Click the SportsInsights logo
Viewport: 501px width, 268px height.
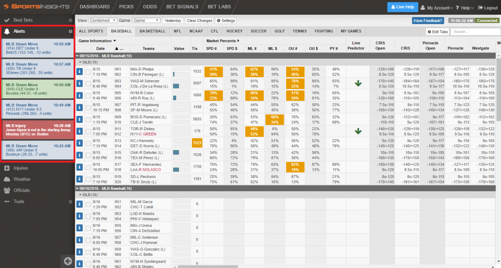click(x=36, y=6)
